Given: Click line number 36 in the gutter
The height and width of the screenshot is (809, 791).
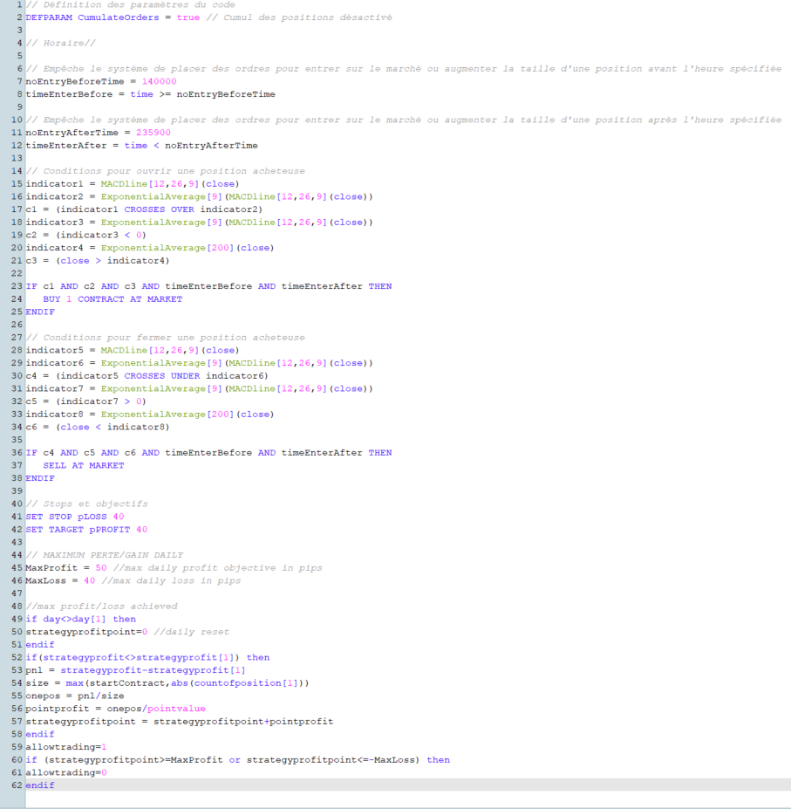Looking at the screenshot, I should 17,452.
